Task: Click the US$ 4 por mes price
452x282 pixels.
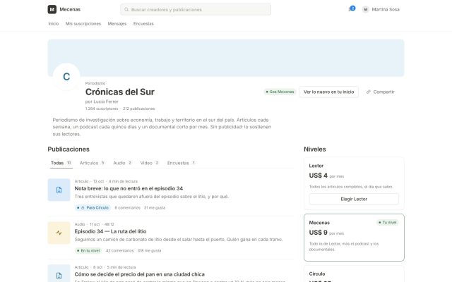Action: (326, 176)
